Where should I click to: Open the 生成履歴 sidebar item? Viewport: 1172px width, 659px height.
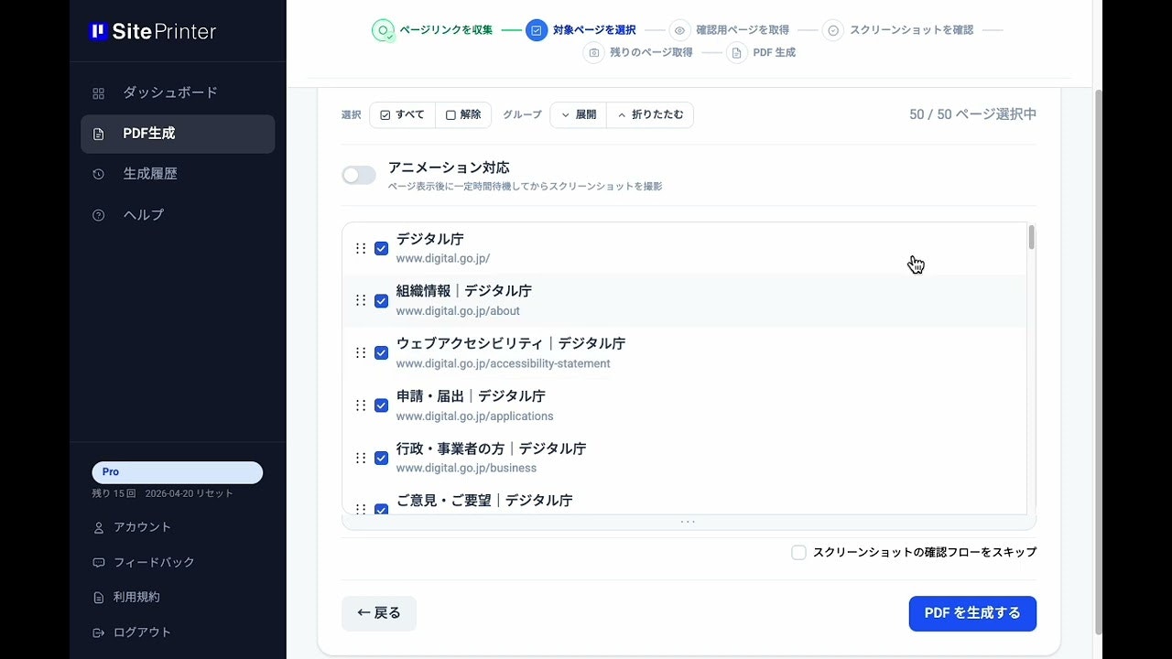click(178, 174)
